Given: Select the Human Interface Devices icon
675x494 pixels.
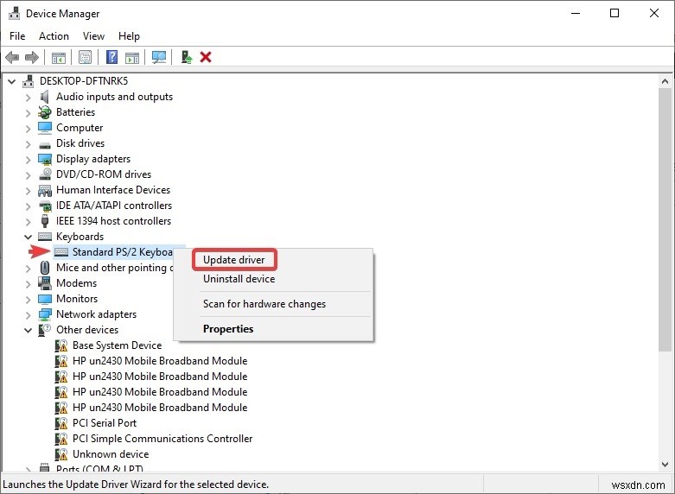Looking at the screenshot, I should click(x=45, y=190).
